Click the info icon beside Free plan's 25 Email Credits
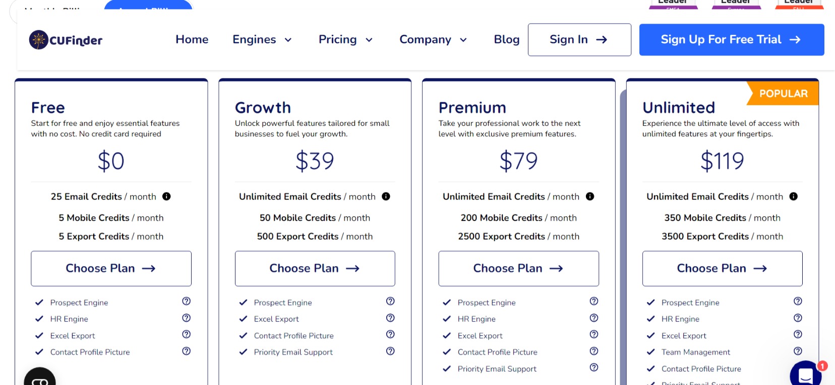This screenshot has height=385, width=835. [x=167, y=196]
